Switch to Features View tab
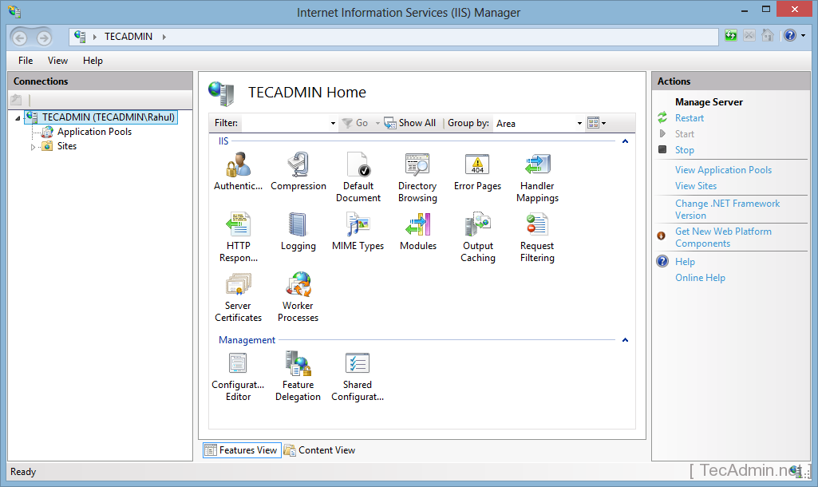This screenshot has width=818, height=487. pos(242,450)
